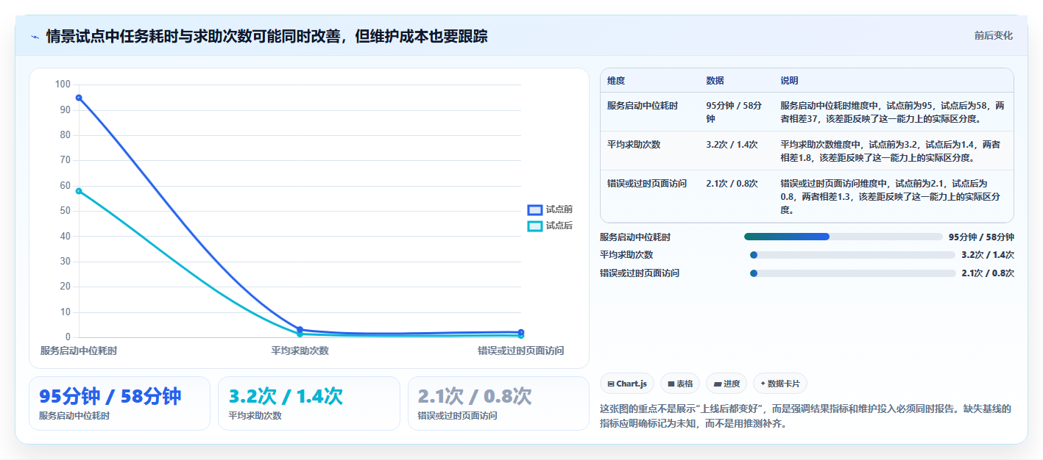1043x460 pixels.
Task: Click the 说明 column header
Action: pyautogui.click(x=789, y=81)
